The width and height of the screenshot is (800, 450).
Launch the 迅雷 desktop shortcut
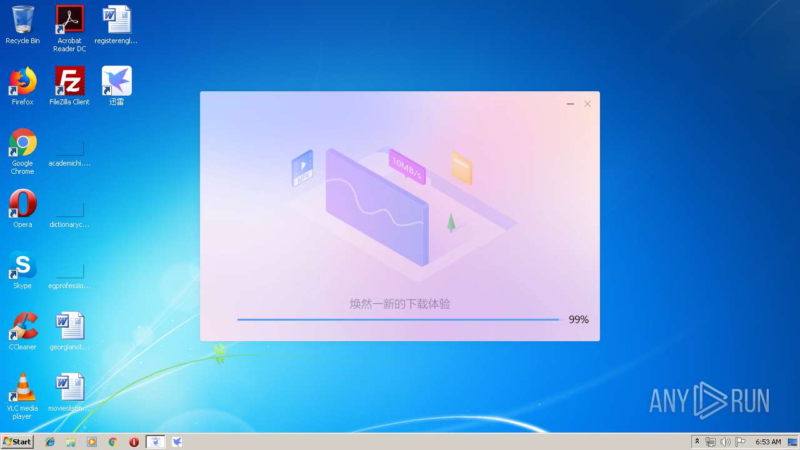[x=116, y=86]
